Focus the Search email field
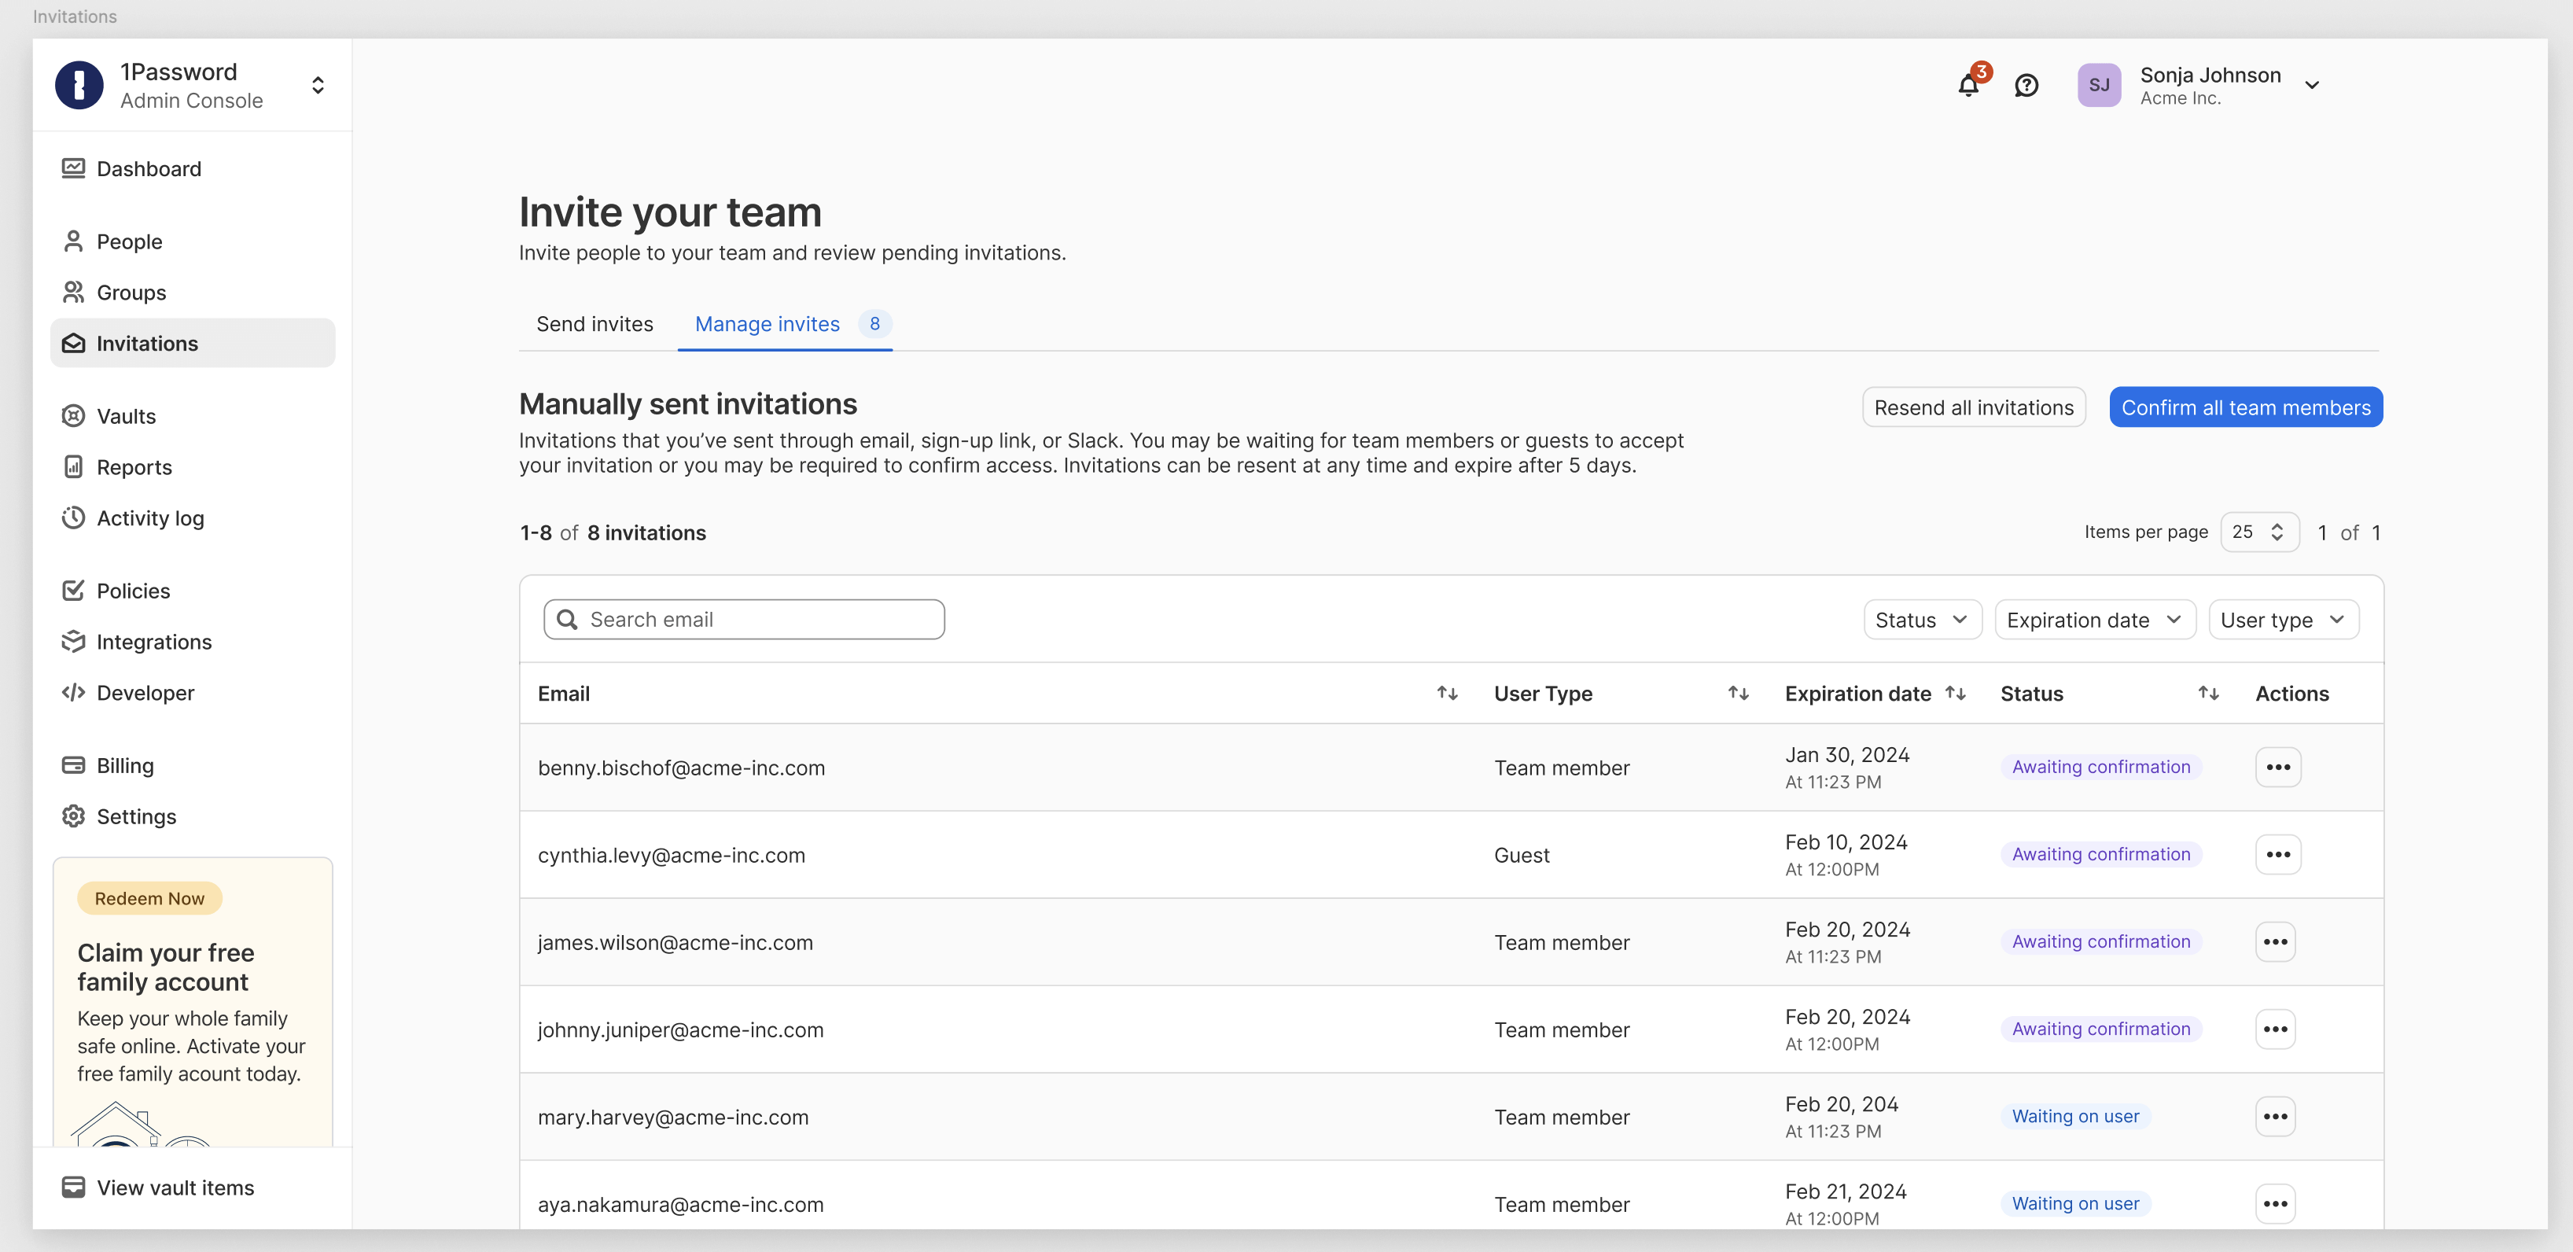 [x=759, y=620]
